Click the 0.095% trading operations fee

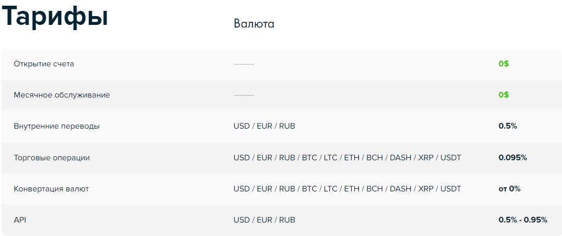pyautogui.click(x=513, y=158)
